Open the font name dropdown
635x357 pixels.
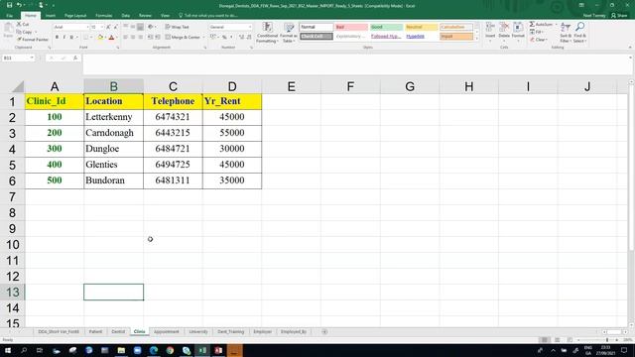point(87,27)
